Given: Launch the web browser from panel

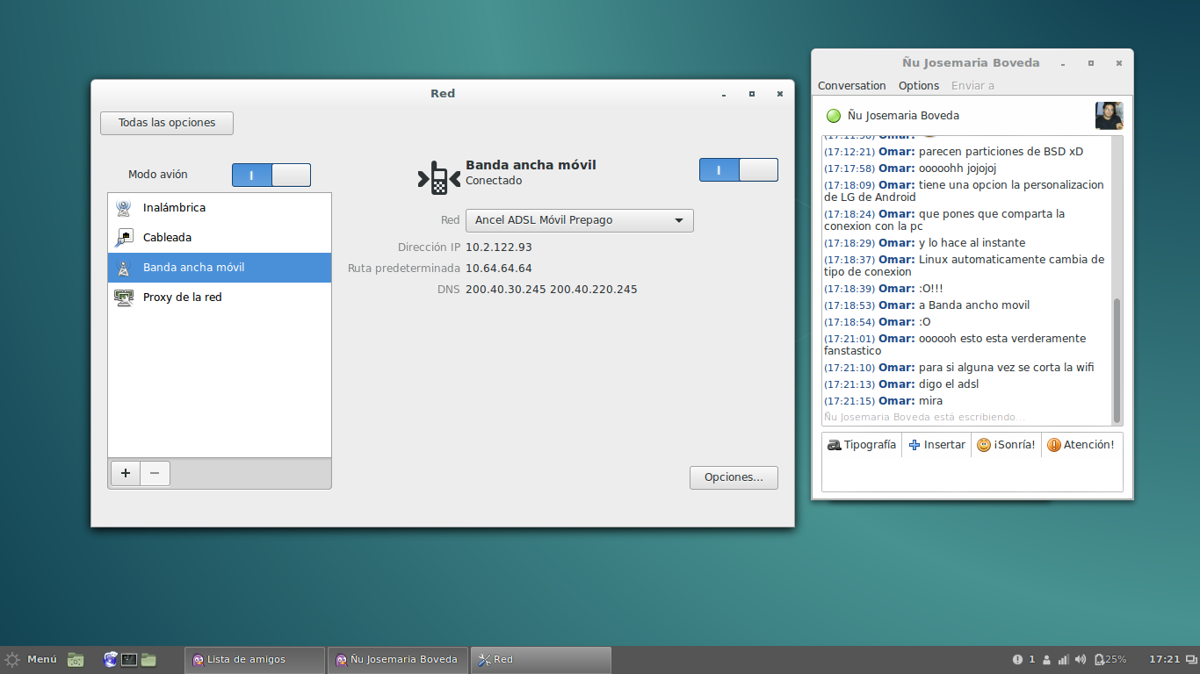Looking at the screenshot, I should [110, 659].
